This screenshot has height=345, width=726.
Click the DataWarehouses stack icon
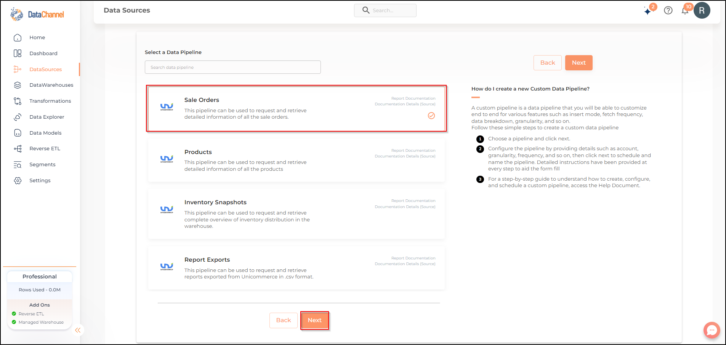tap(18, 85)
